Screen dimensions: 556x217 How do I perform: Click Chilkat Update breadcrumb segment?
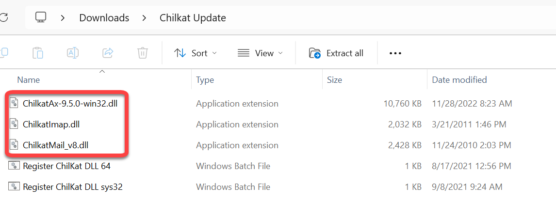click(x=193, y=18)
